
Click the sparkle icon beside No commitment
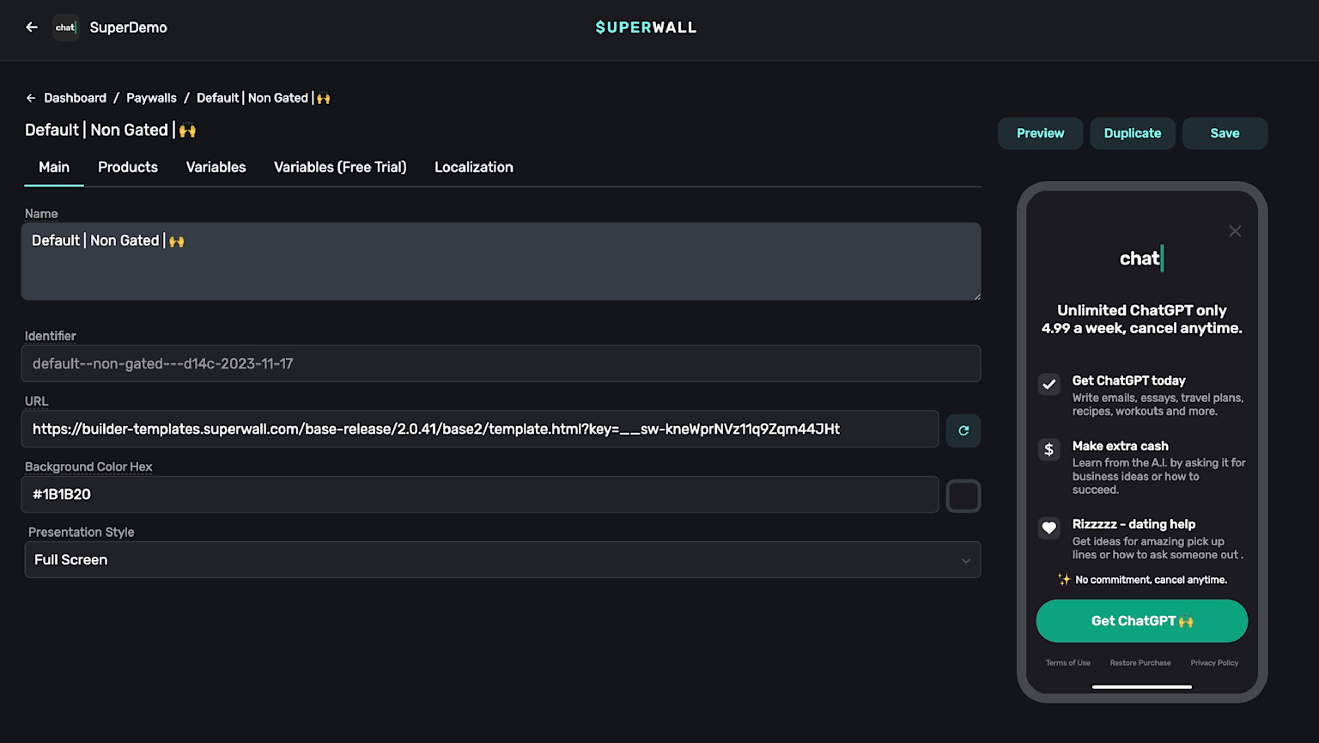1064,580
